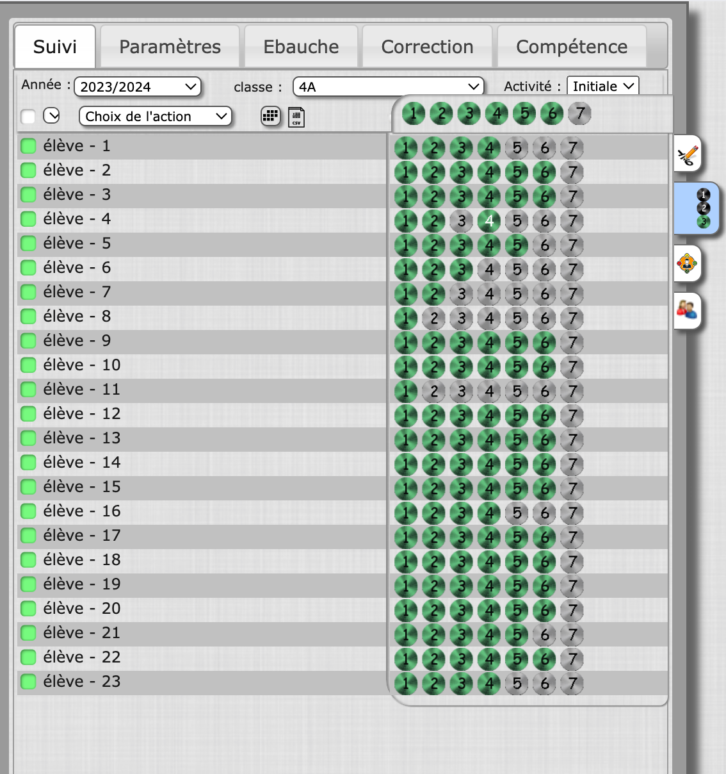The image size is (726, 774).
Task: Export the list with the CSV icon
Action: (x=296, y=117)
